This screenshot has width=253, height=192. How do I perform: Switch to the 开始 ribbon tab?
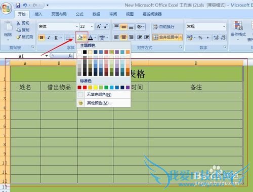tap(22, 14)
